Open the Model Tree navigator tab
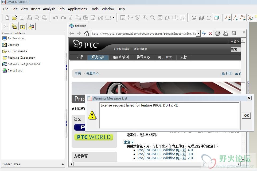 click(x=6, y=26)
